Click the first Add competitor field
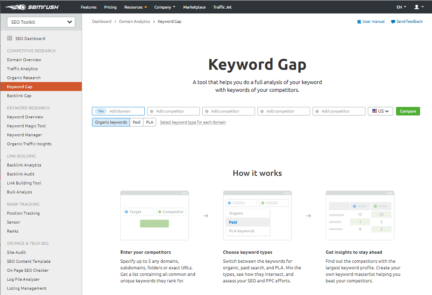Screen dimensions: 432x295 (x=173, y=111)
